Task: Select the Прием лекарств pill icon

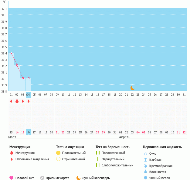Action: click(42, 178)
